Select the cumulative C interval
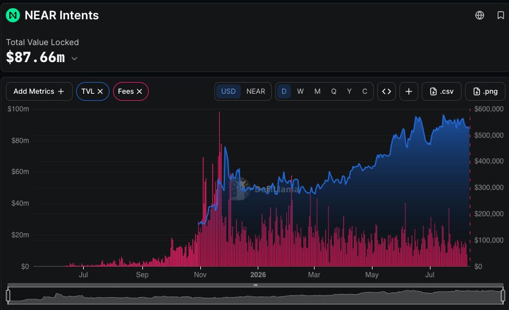 [x=364, y=91]
